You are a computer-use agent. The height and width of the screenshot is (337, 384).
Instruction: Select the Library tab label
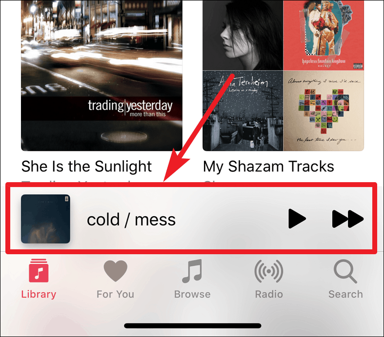(39, 294)
